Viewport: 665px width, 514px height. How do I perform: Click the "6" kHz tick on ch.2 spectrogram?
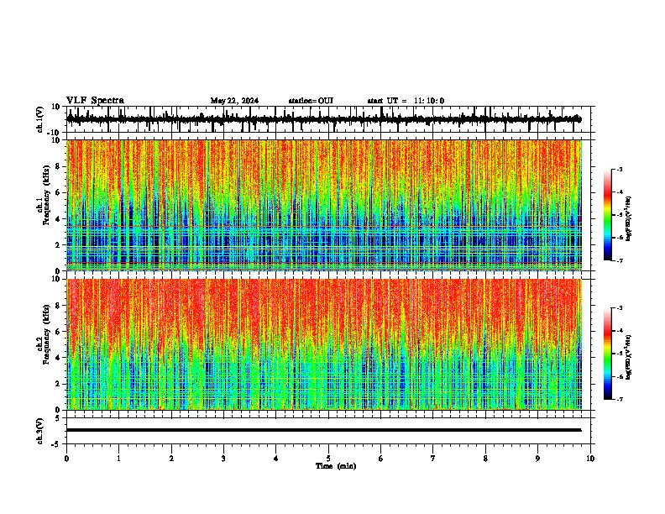point(58,331)
